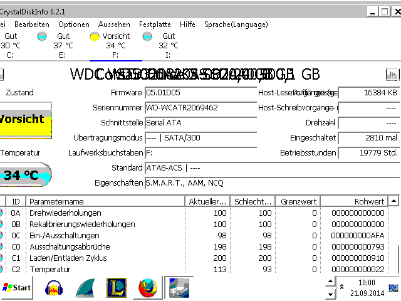Click the 16384 KB buffer size value
This screenshot has height=301, width=401.
coord(368,92)
